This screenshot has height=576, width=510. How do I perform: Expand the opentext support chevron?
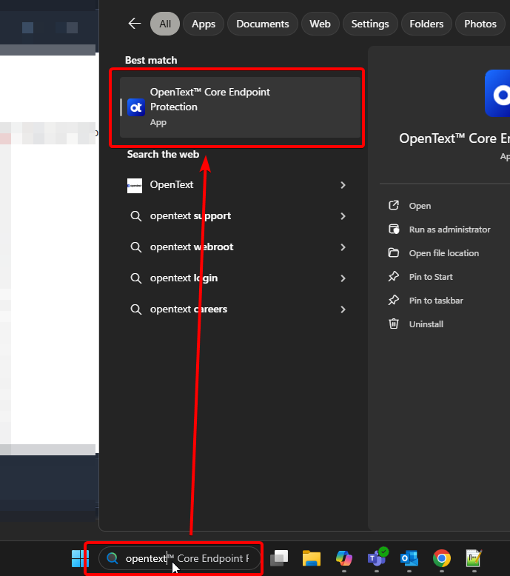tap(343, 216)
